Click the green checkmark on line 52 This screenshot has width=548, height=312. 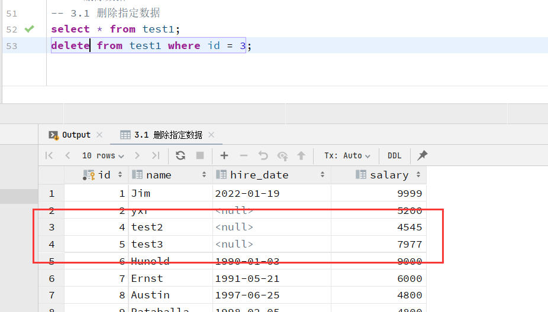pos(30,29)
